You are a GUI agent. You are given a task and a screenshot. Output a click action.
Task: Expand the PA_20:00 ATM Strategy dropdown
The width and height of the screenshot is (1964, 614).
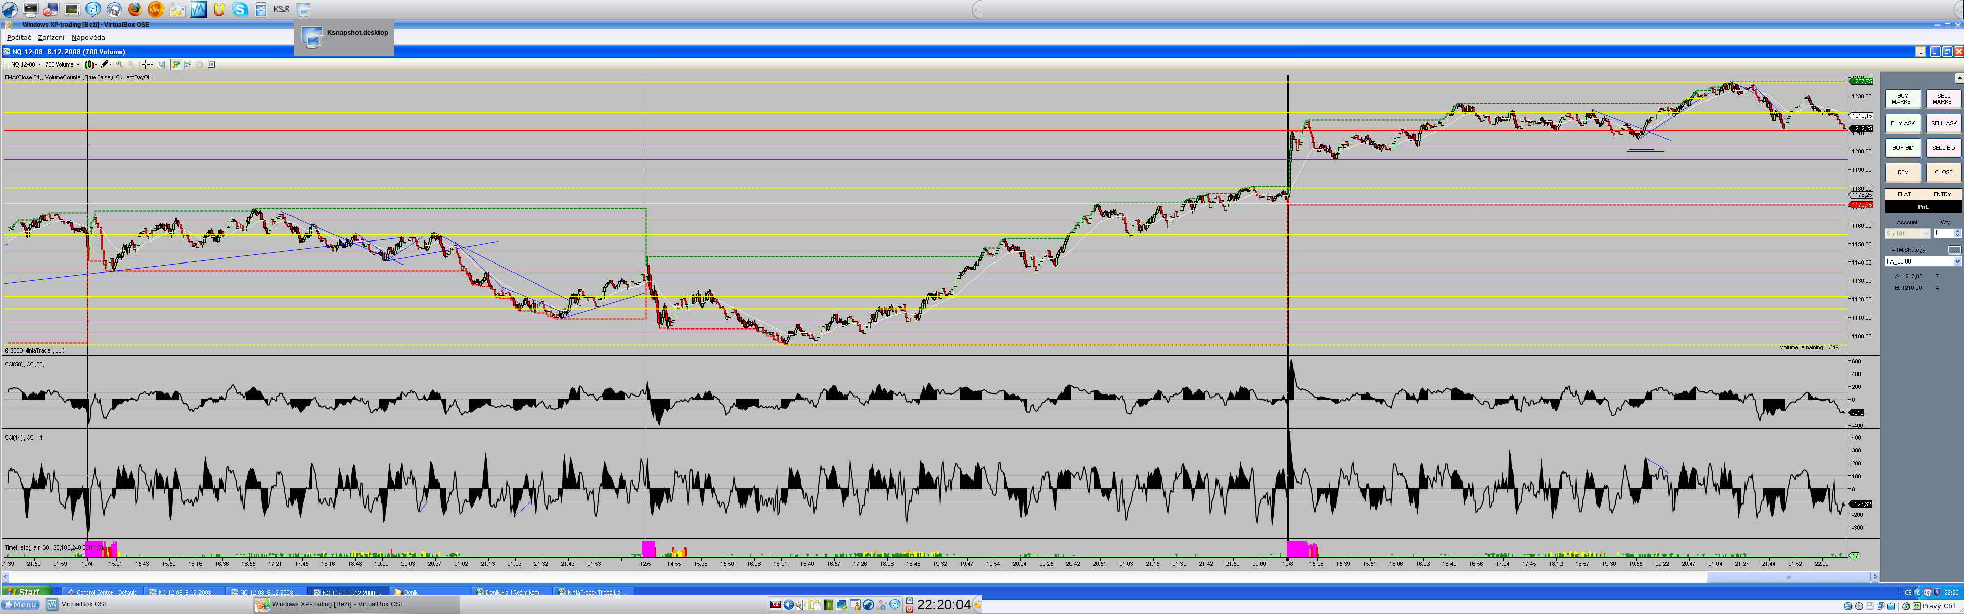click(x=1956, y=261)
